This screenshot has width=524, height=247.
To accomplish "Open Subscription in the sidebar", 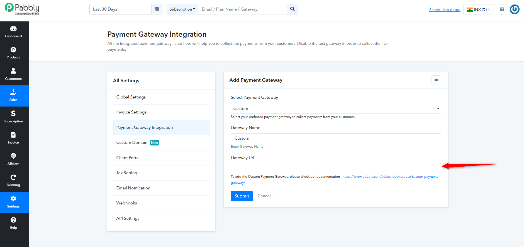I will tap(13, 117).
